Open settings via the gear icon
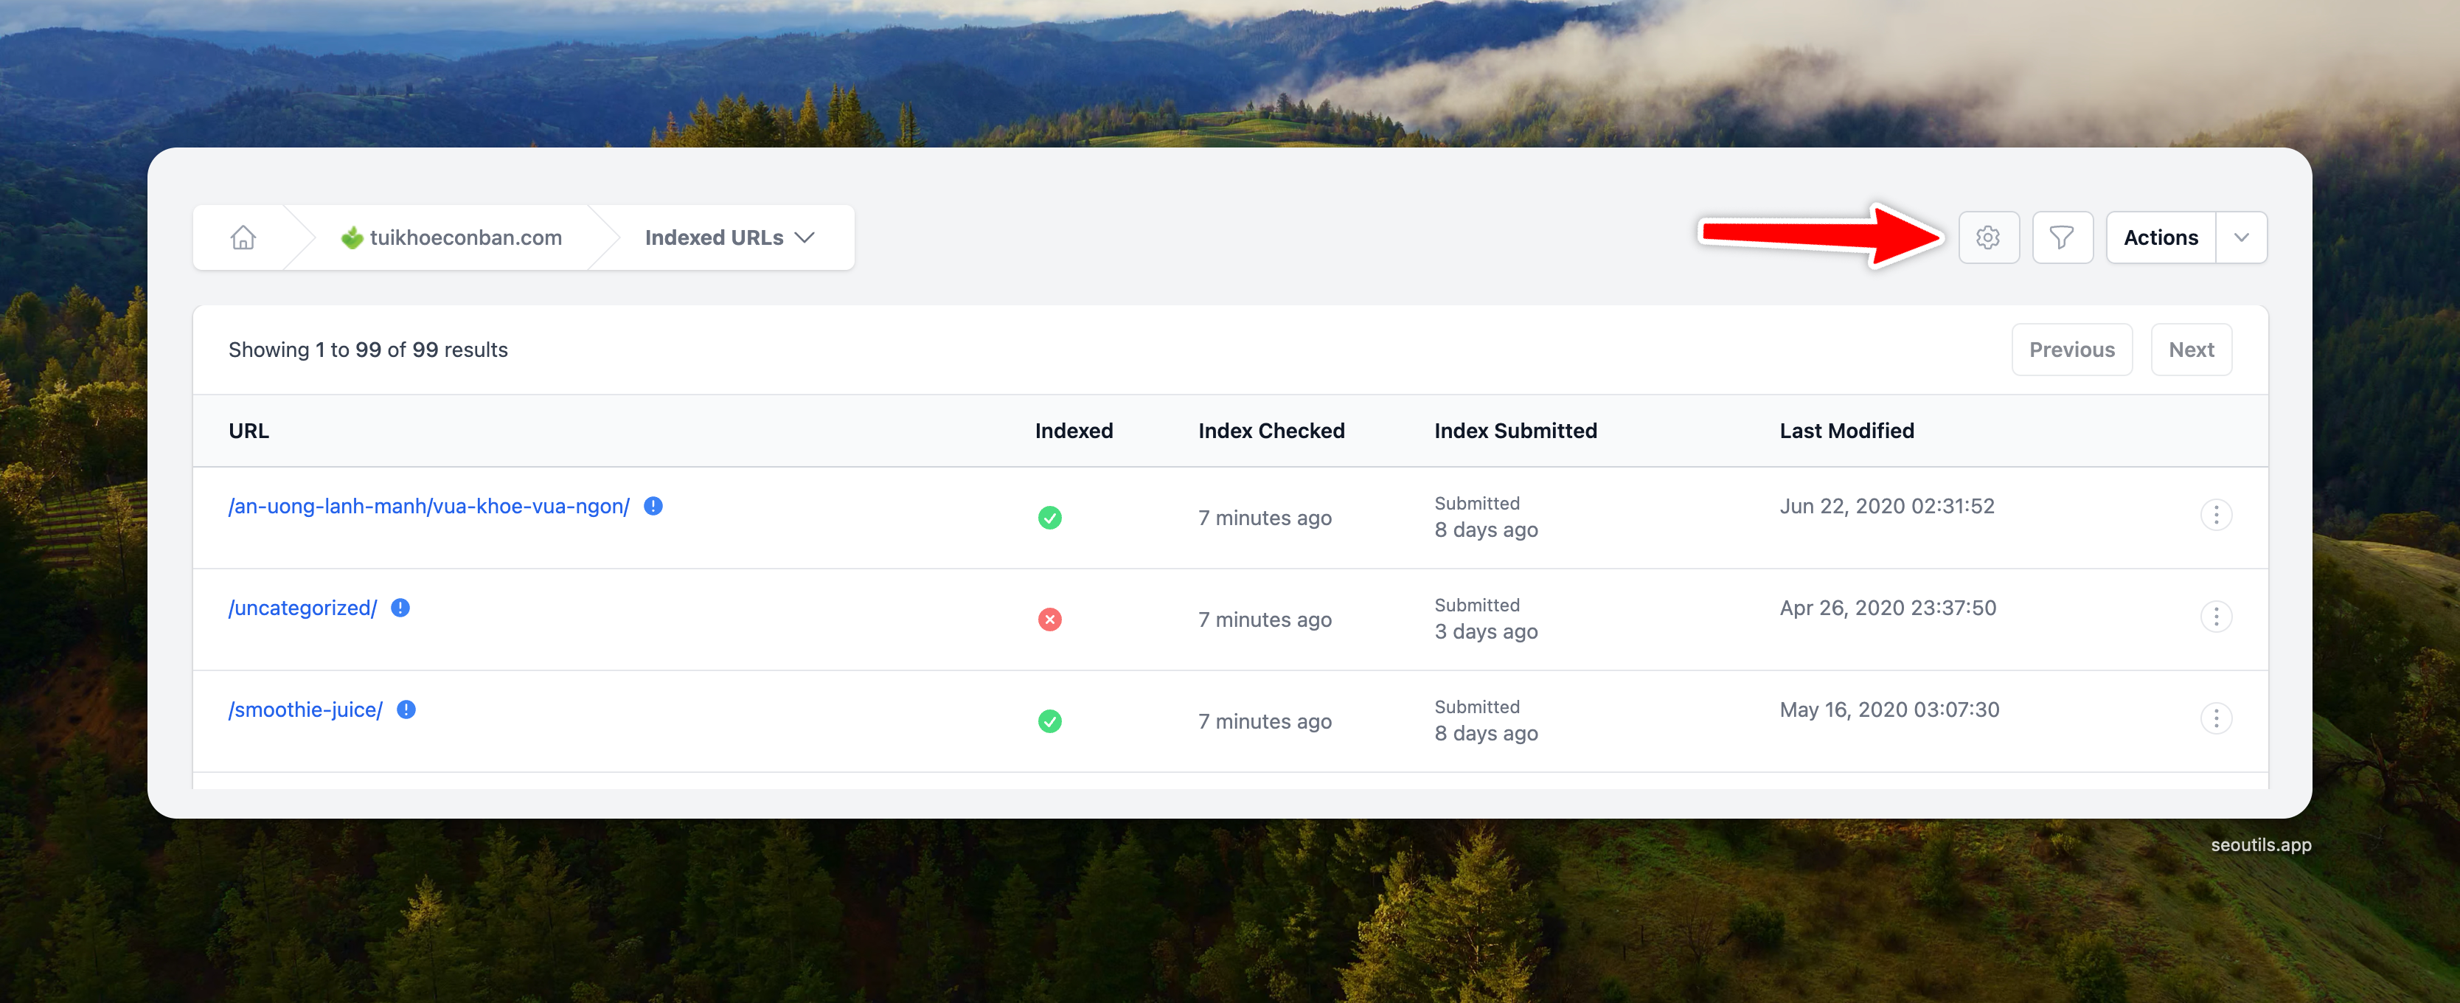2460x1003 pixels. pyautogui.click(x=1988, y=237)
